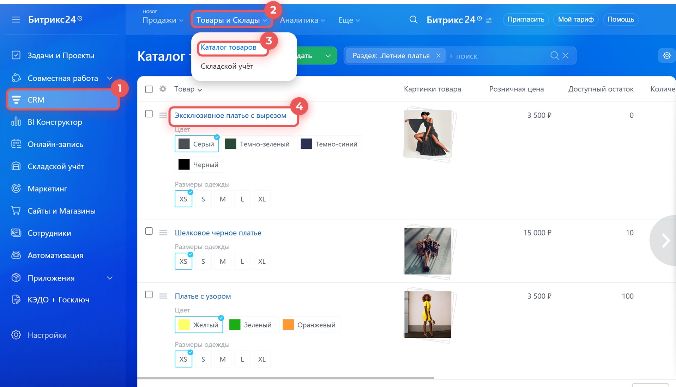Click the yellow dress product thumbnail
The image size is (676, 387).
(x=428, y=314)
